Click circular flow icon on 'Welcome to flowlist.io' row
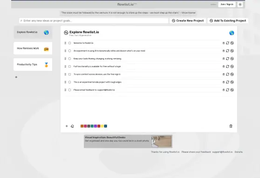The image size is (260, 178). [x=232, y=43]
